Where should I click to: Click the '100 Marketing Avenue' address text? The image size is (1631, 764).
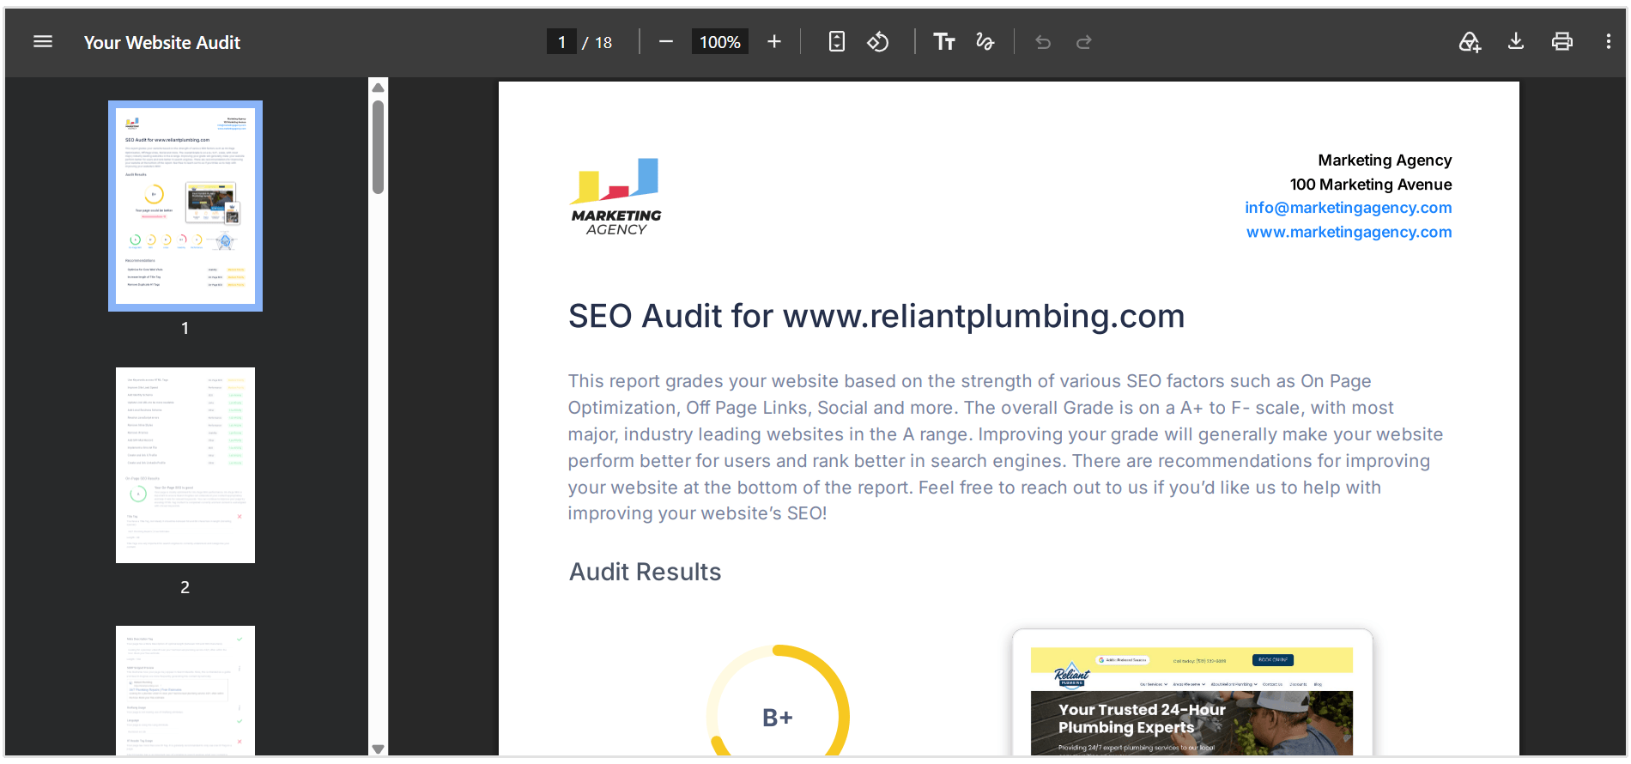coord(1371,185)
